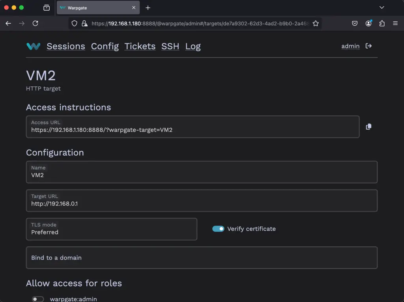Open the browser extensions icon
The image size is (404, 302).
point(382,23)
